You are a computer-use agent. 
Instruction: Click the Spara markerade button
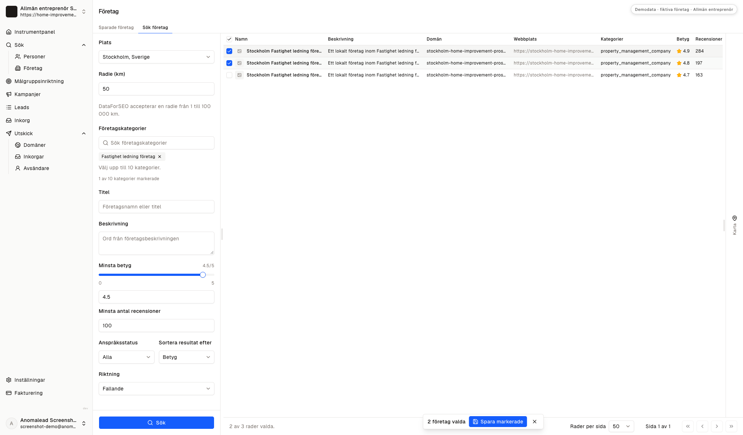click(x=498, y=422)
